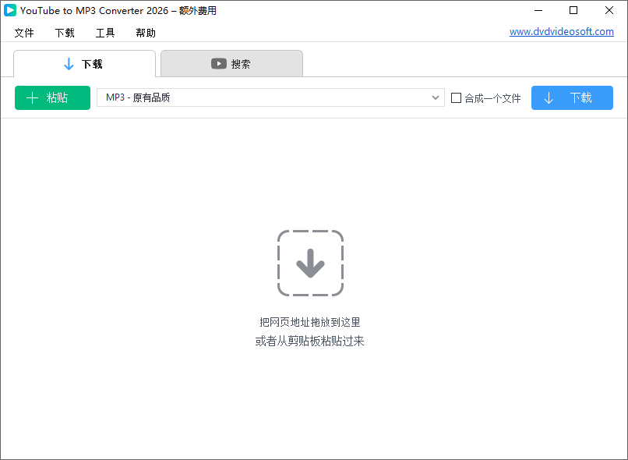Click the download arrow icon on 下载 tab
The height and width of the screenshot is (460, 628).
[x=68, y=64]
